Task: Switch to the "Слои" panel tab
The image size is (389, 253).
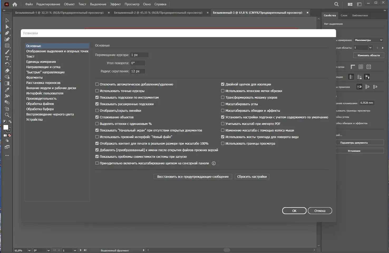Action: coord(344,16)
